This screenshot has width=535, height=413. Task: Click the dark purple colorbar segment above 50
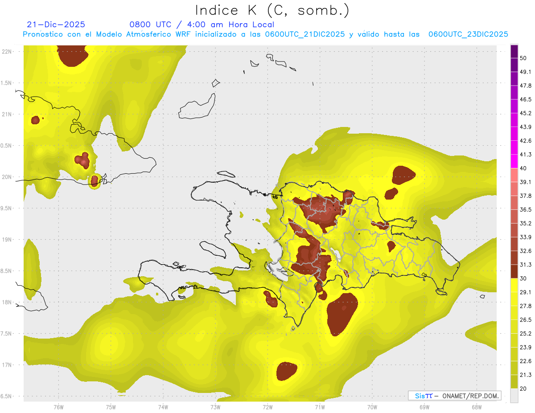point(514,52)
